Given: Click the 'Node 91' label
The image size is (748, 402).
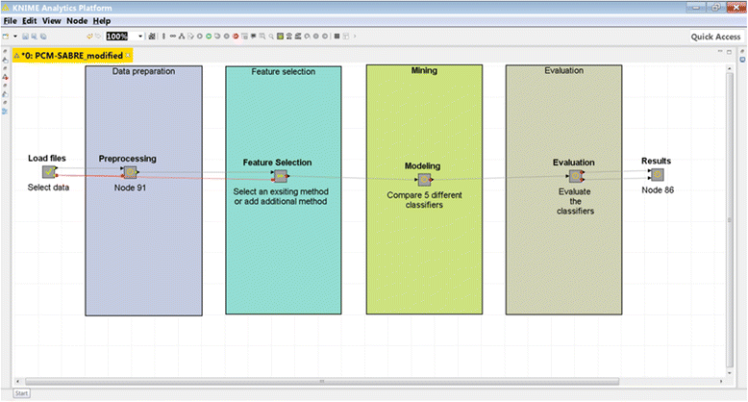Looking at the screenshot, I should [130, 188].
